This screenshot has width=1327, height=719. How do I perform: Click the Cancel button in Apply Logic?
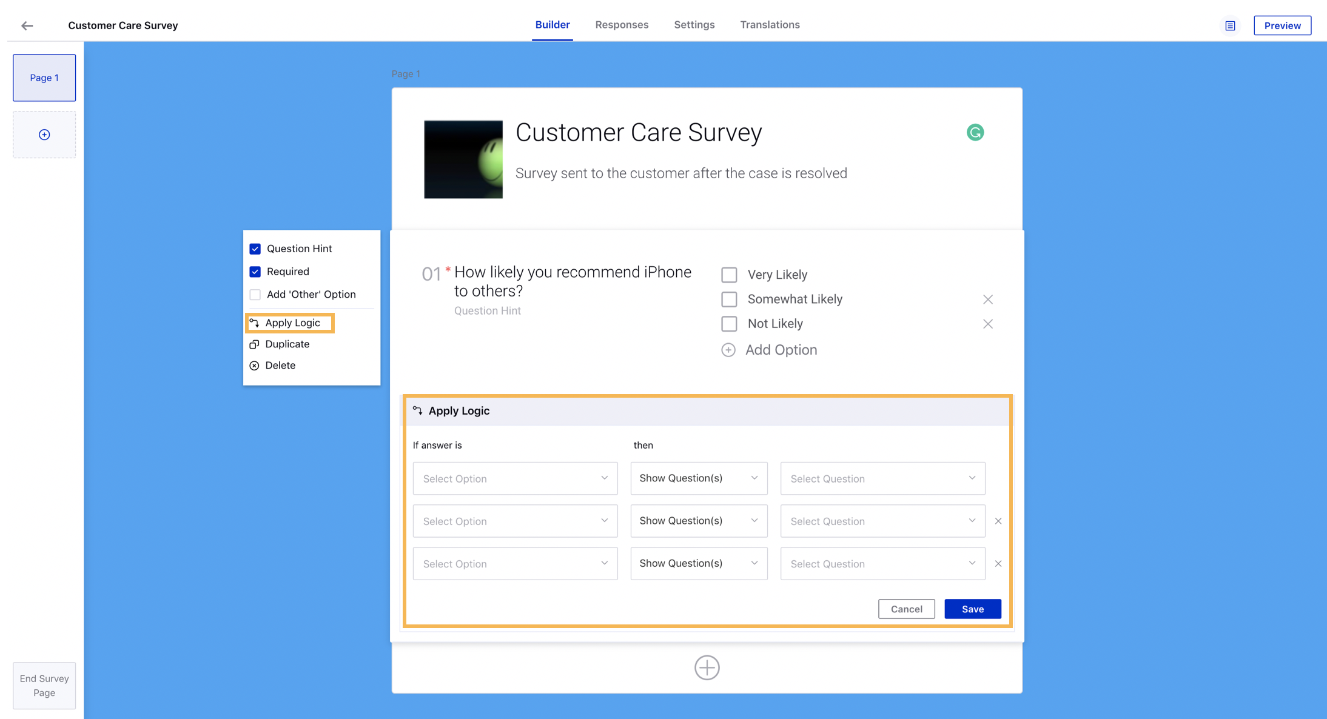906,609
